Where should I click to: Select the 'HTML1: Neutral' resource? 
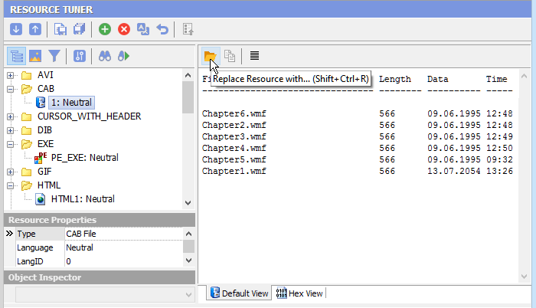(x=83, y=199)
